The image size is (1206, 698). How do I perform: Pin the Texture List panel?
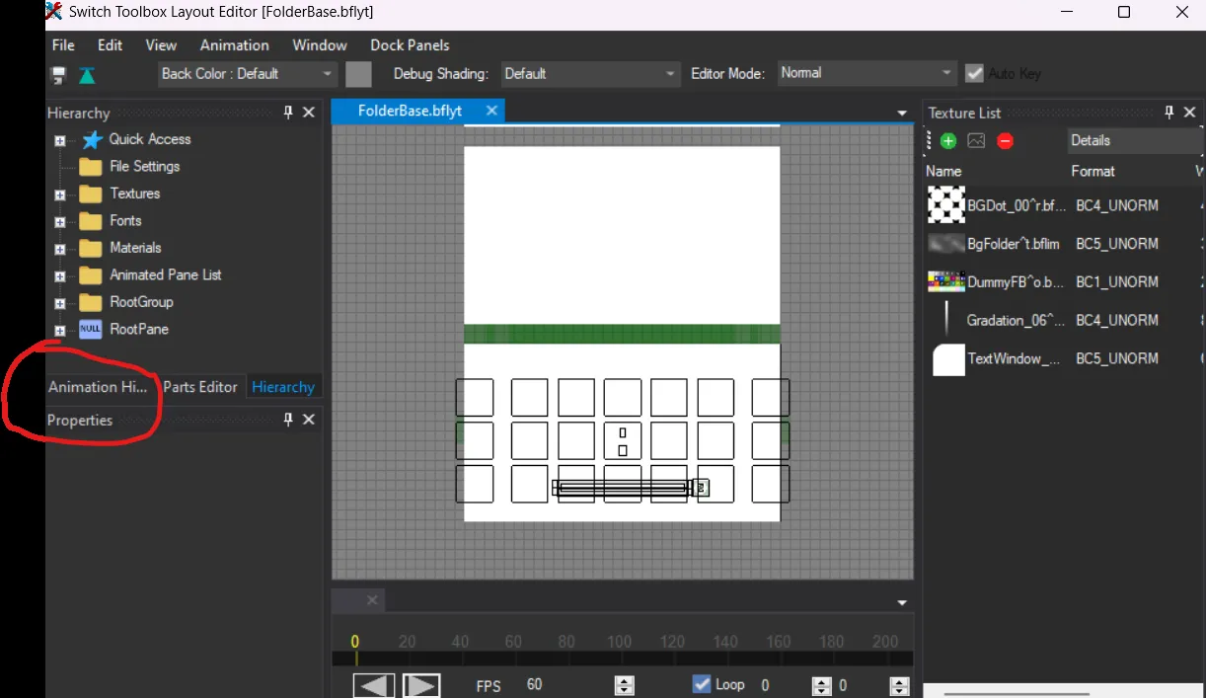click(1169, 113)
